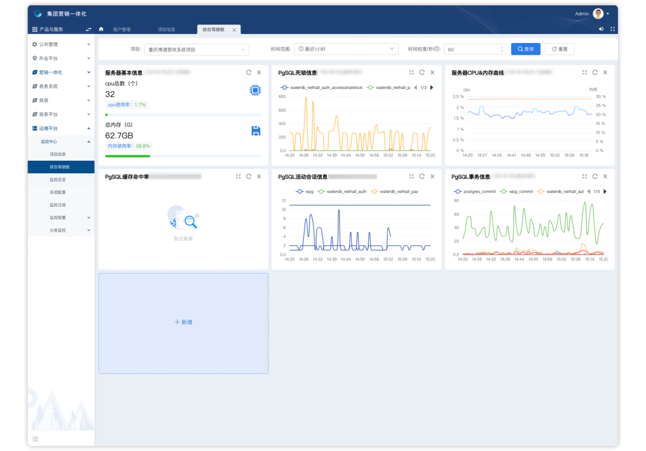Viewport: 646px width, 451px height.
Task: Close the 服务器CPU&内存曲线 panel
Action: click(605, 72)
